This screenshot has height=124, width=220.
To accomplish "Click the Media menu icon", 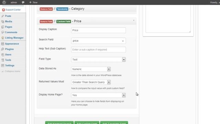I will (3, 21).
